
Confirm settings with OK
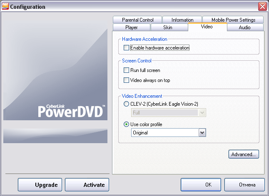click(x=201, y=185)
